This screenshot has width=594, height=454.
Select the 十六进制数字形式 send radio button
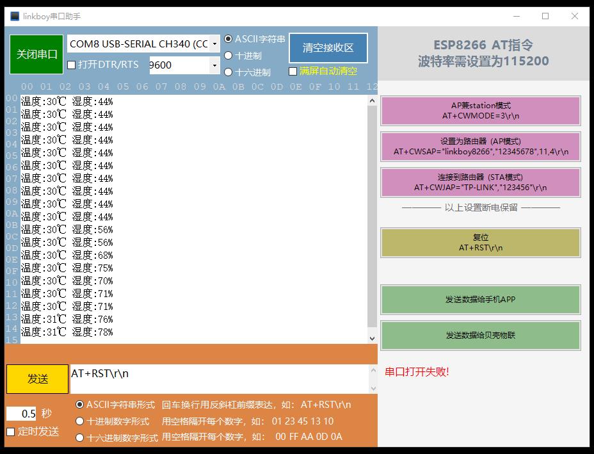79,438
